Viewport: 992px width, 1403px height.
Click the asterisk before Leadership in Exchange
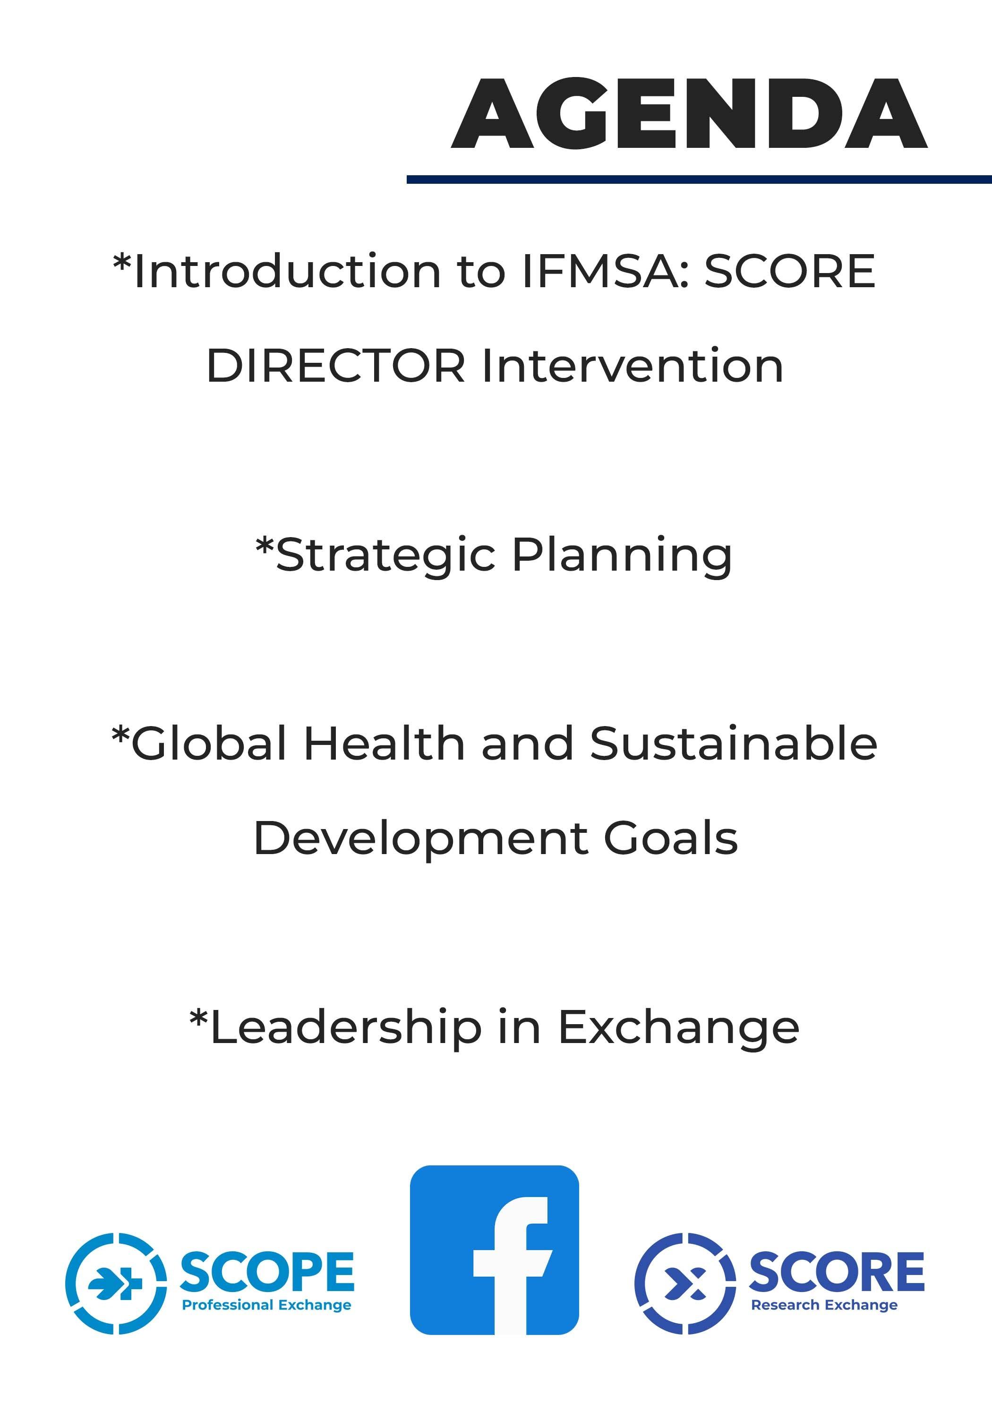click(x=199, y=1018)
